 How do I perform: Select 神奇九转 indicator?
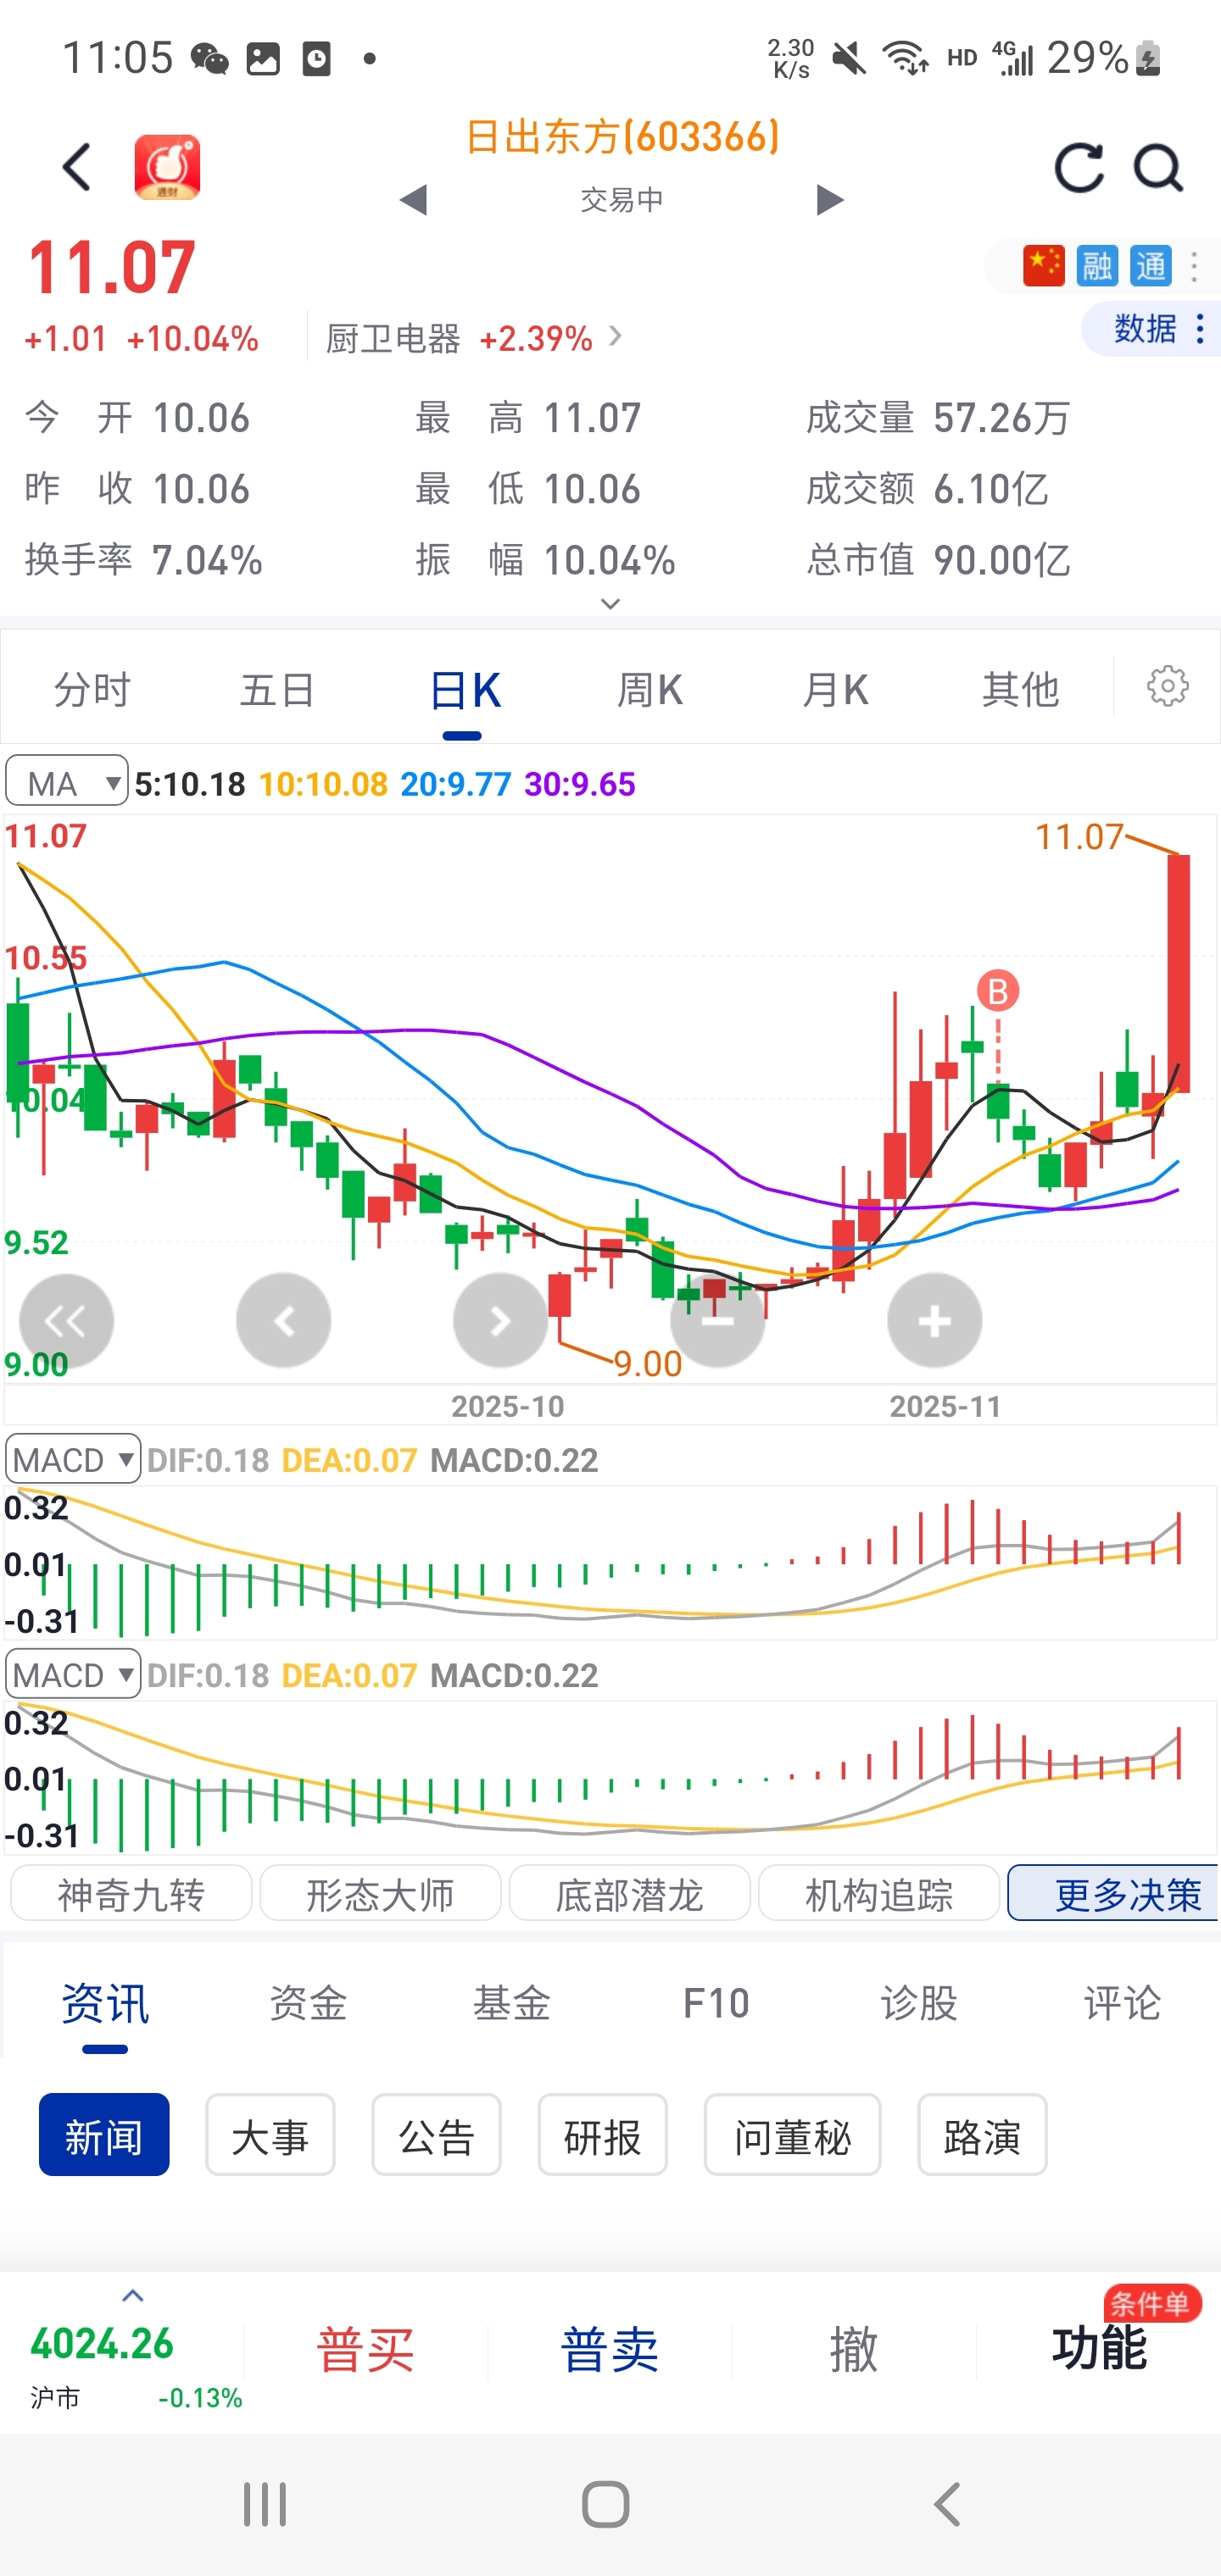point(131,1893)
